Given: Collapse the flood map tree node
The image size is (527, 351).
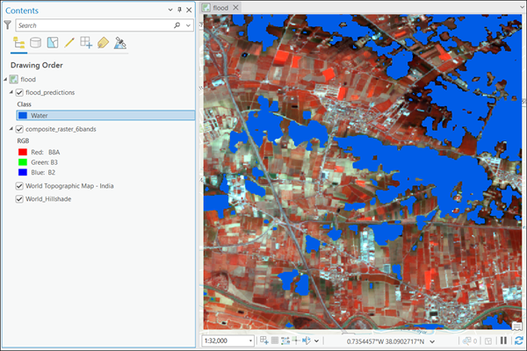Looking at the screenshot, I should 5,80.
